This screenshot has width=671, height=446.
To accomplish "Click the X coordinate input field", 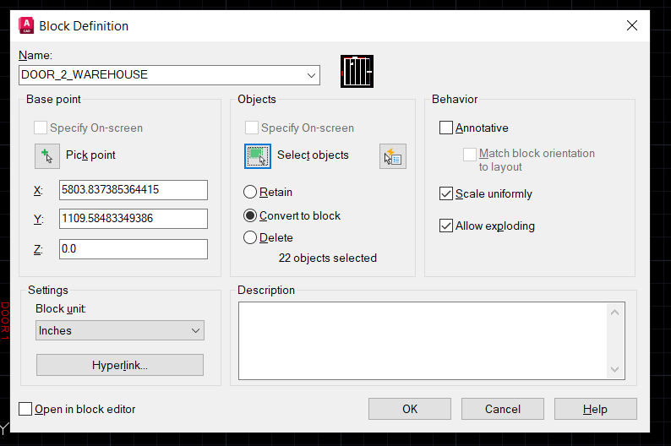I will 134,190.
